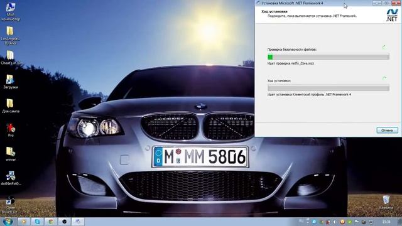This screenshot has height=226, width=402.
Task: Select the Cheat's in Vk folder
Action: pyautogui.click(x=10, y=58)
